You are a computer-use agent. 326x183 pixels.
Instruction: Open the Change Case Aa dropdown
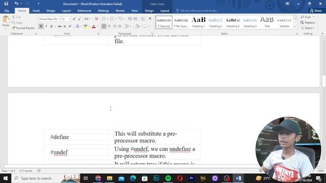coord(87,19)
